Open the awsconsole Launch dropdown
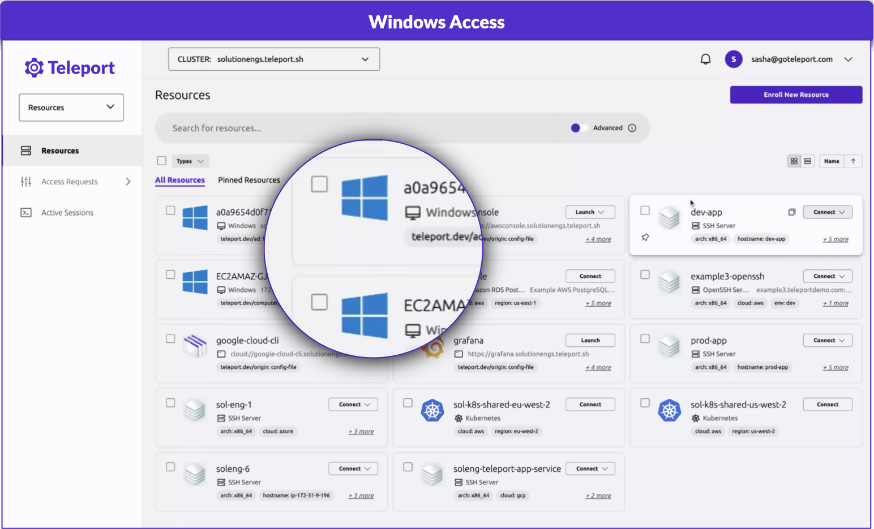Image resolution: width=874 pixels, height=529 pixels. pyautogui.click(x=590, y=212)
